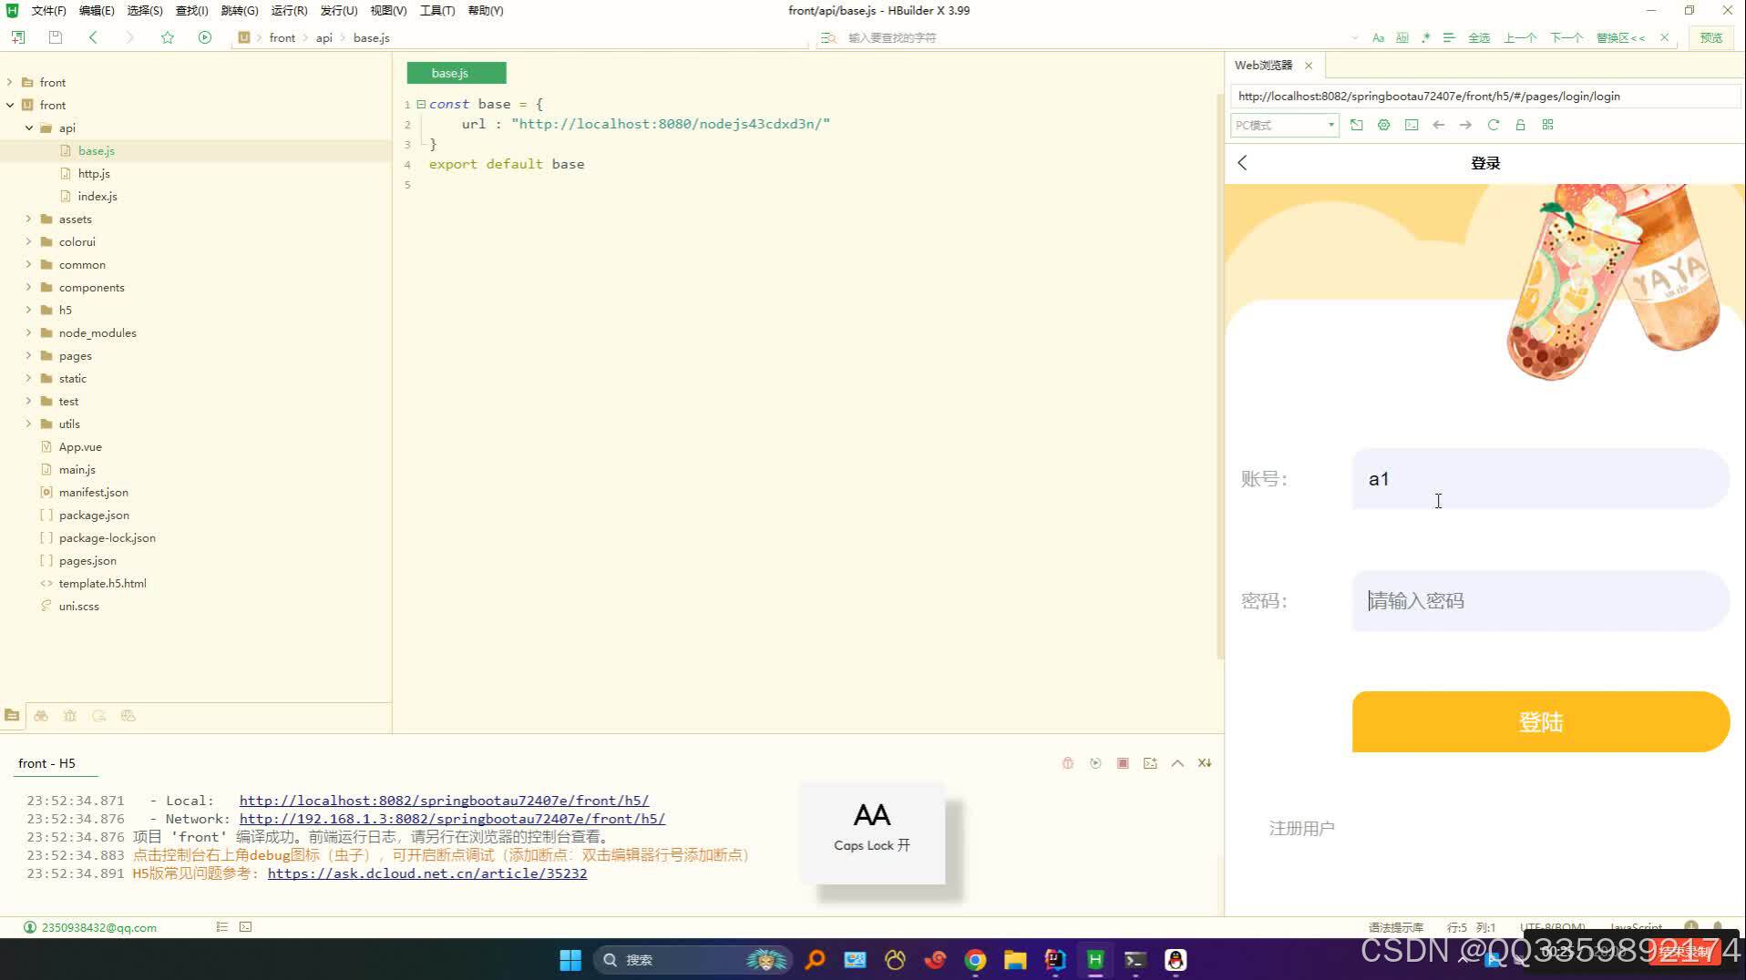1746x980 pixels.
Task: Toggle whole-word match search option
Action: tap(1402, 37)
